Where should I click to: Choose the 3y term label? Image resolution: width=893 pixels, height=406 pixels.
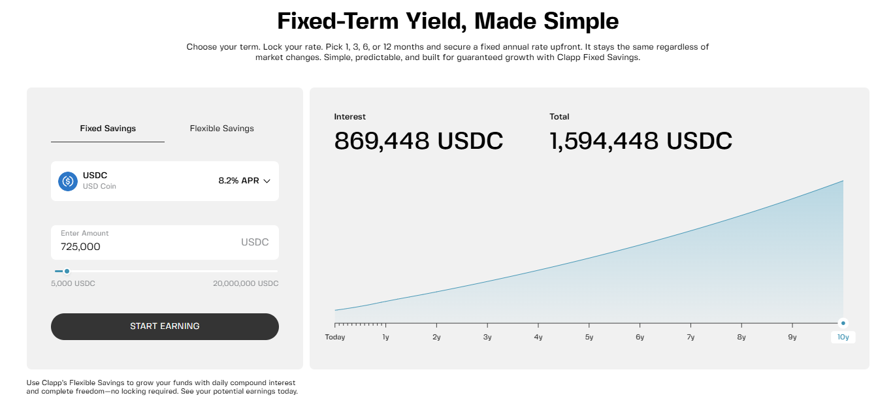click(x=487, y=337)
